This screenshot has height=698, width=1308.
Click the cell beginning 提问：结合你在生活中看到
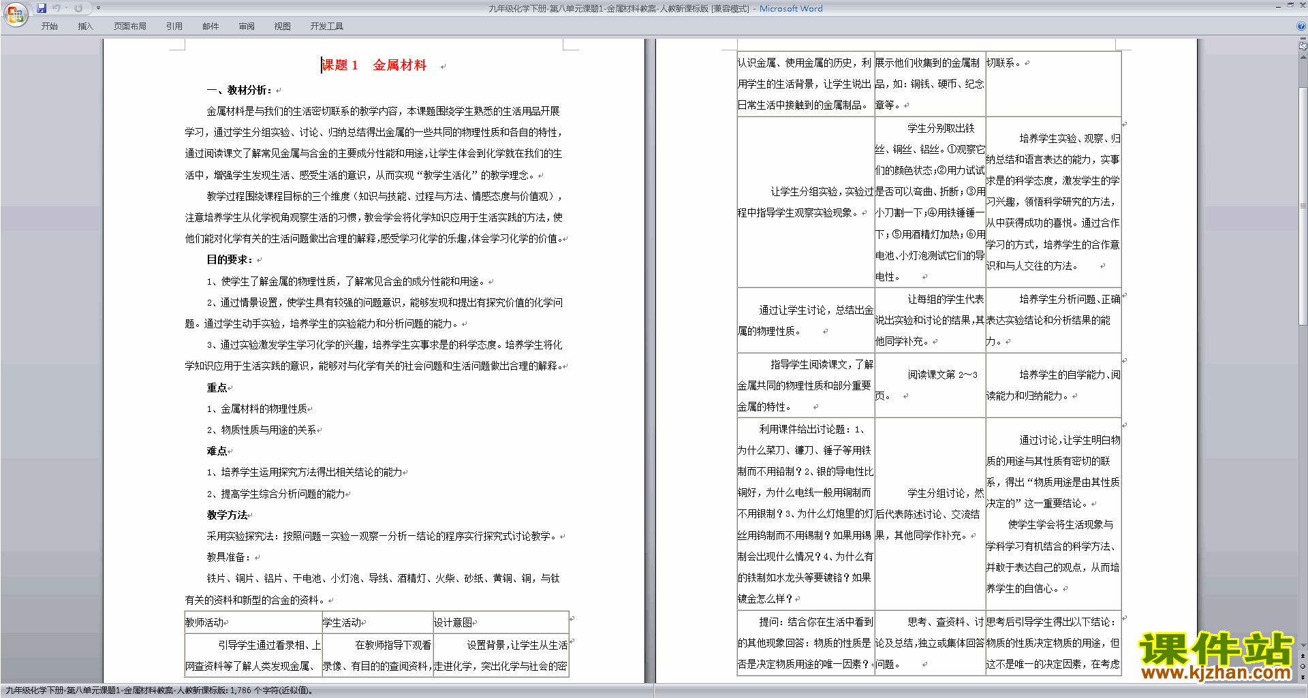coord(805,643)
